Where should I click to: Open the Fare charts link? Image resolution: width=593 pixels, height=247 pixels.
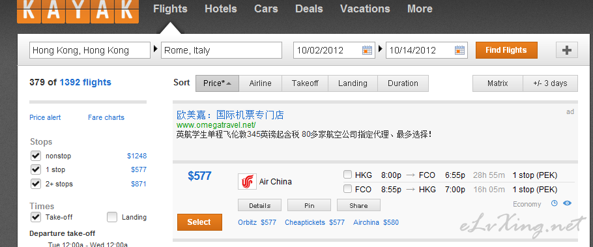pos(106,118)
